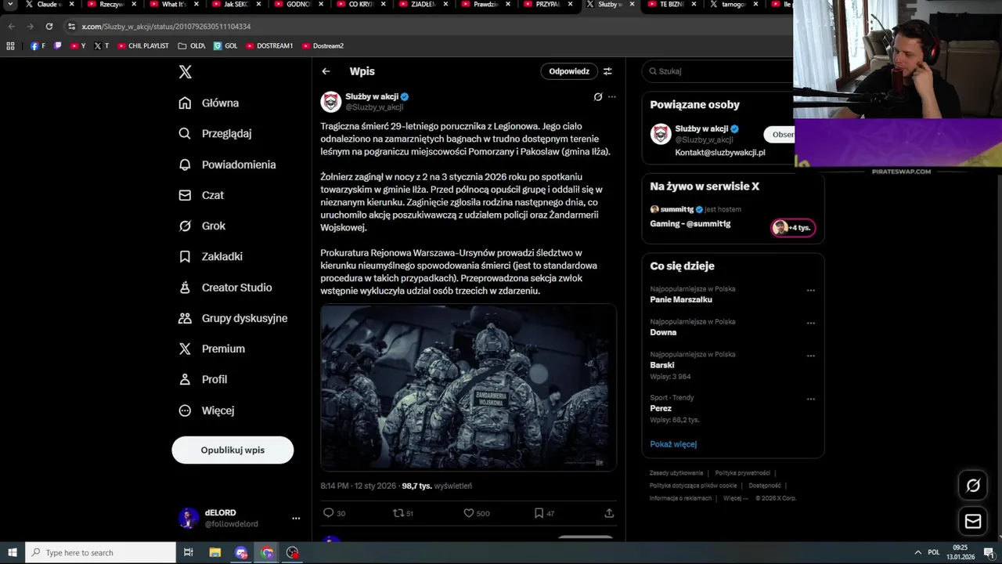This screenshot has height=564, width=1002.
Task: Open Creator Studio
Action: [x=225, y=287]
